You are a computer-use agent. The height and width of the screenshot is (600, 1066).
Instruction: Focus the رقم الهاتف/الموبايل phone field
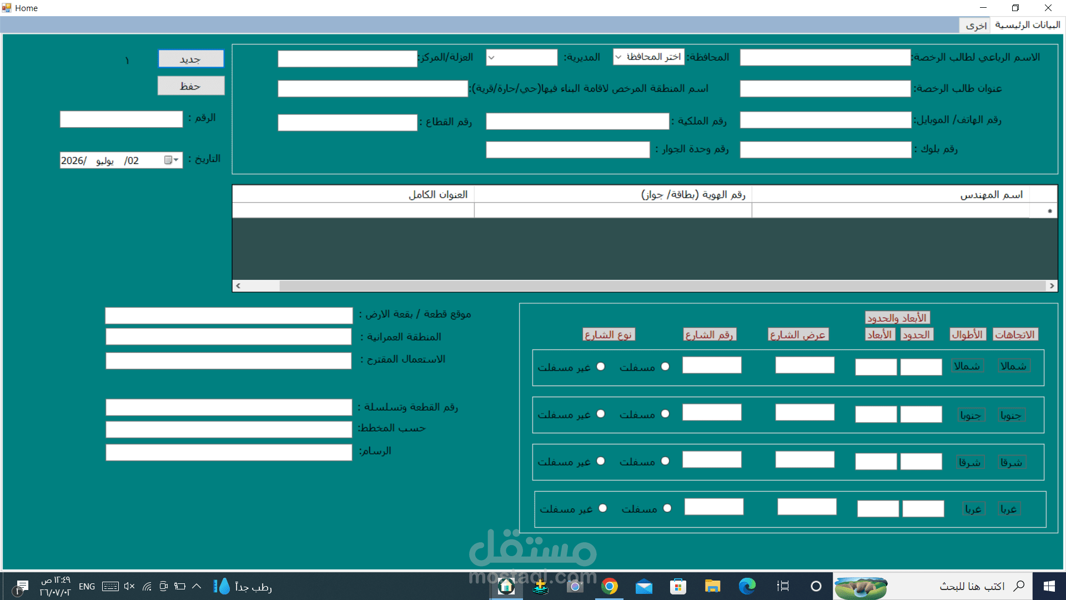pyautogui.click(x=825, y=120)
